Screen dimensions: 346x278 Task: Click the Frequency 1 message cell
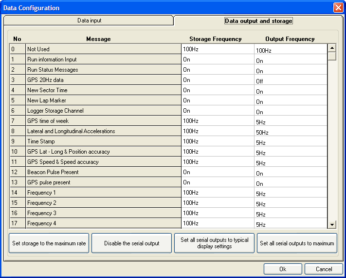pos(103,193)
